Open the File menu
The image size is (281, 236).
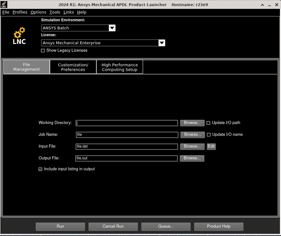(x=6, y=12)
